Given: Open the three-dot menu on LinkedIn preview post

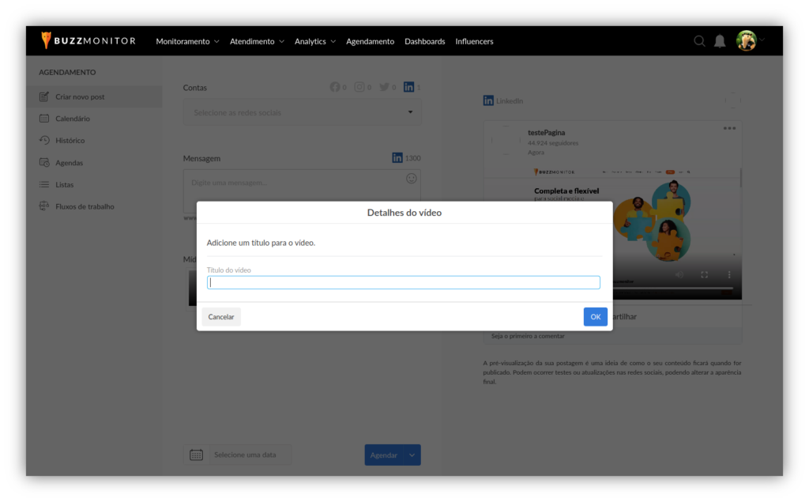Looking at the screenshot, I should (729, 128).
